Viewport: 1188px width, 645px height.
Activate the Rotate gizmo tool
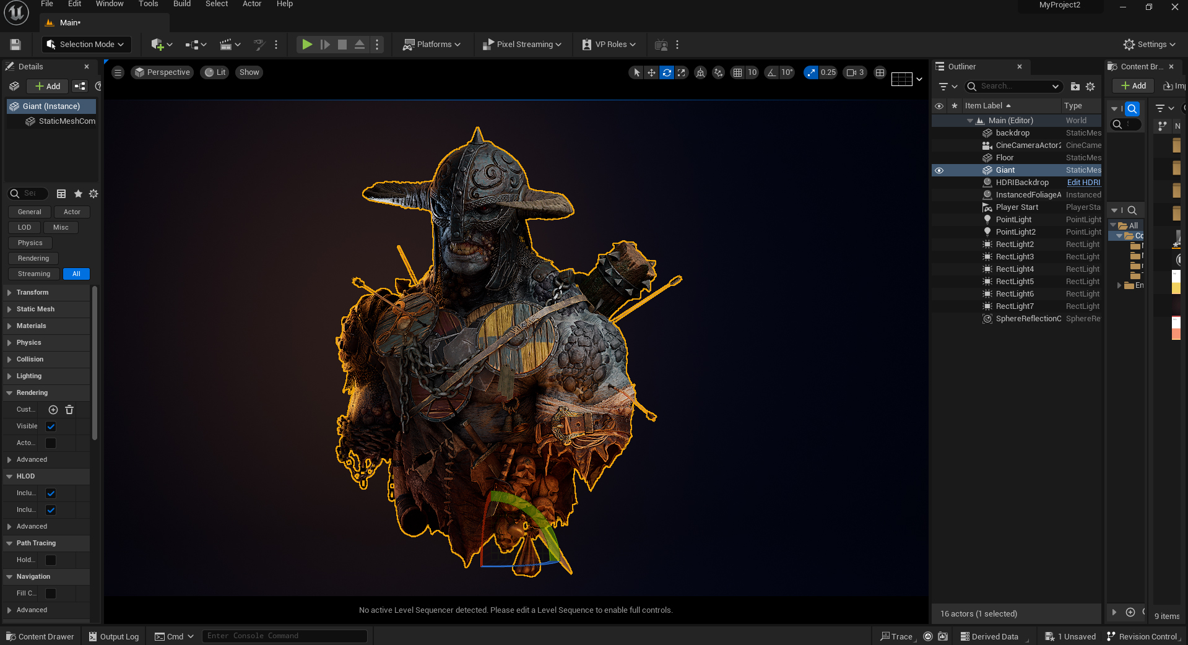click(667, 72)
